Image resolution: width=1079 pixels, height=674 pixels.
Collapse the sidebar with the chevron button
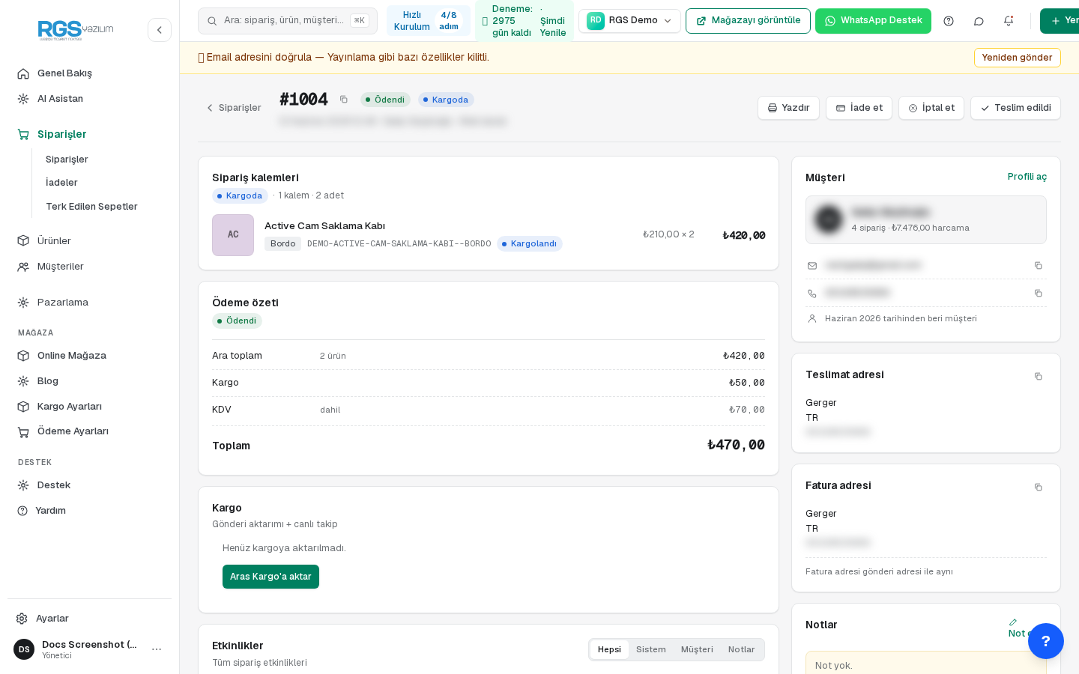coord(160,30)
